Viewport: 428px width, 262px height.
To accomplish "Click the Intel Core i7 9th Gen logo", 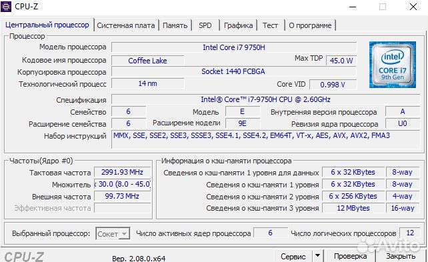I will click(393, 65).
